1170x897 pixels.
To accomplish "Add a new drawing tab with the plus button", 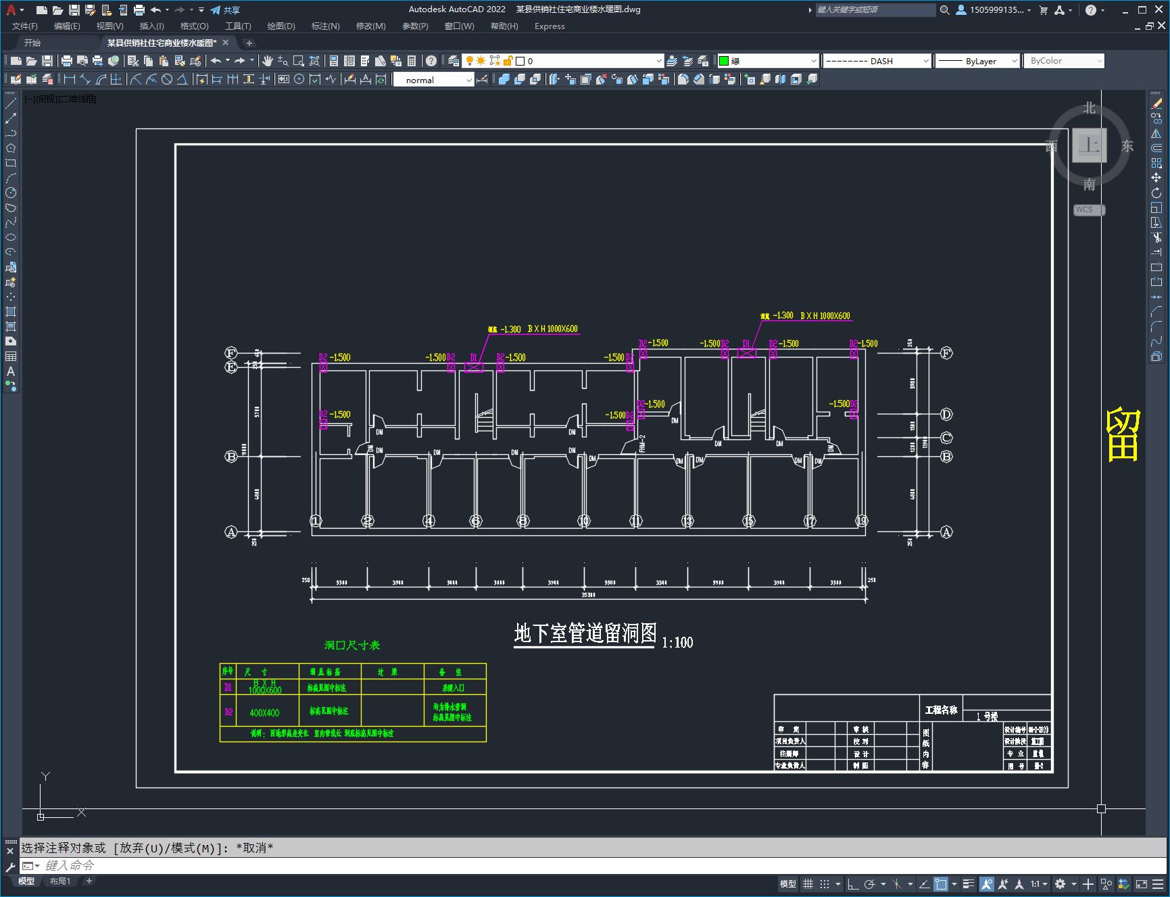I will (249, 43).
